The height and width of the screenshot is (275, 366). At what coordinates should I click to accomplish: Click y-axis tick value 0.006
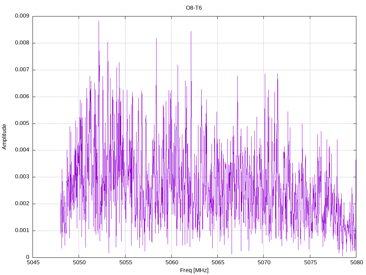(22, 97)
